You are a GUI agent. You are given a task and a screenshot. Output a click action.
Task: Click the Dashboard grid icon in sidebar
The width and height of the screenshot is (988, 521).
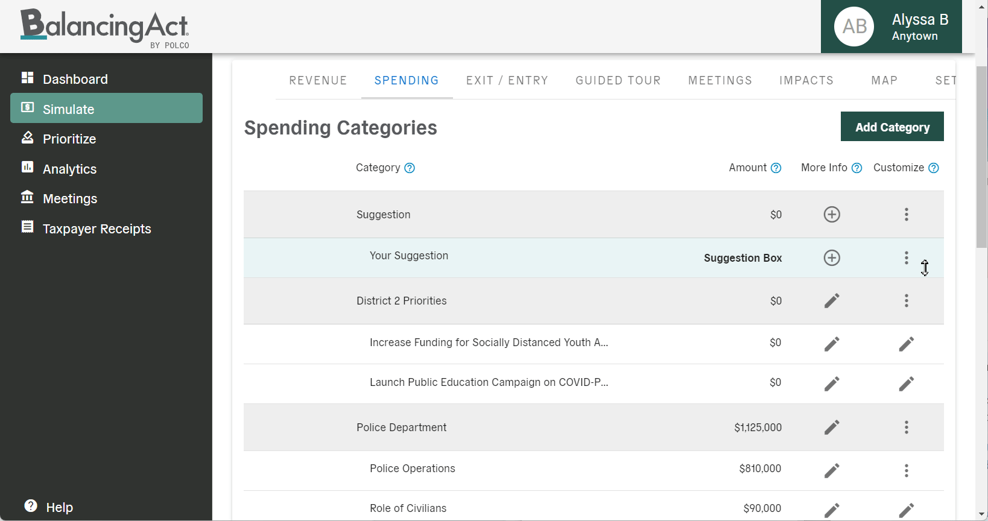tap(27, 78)
